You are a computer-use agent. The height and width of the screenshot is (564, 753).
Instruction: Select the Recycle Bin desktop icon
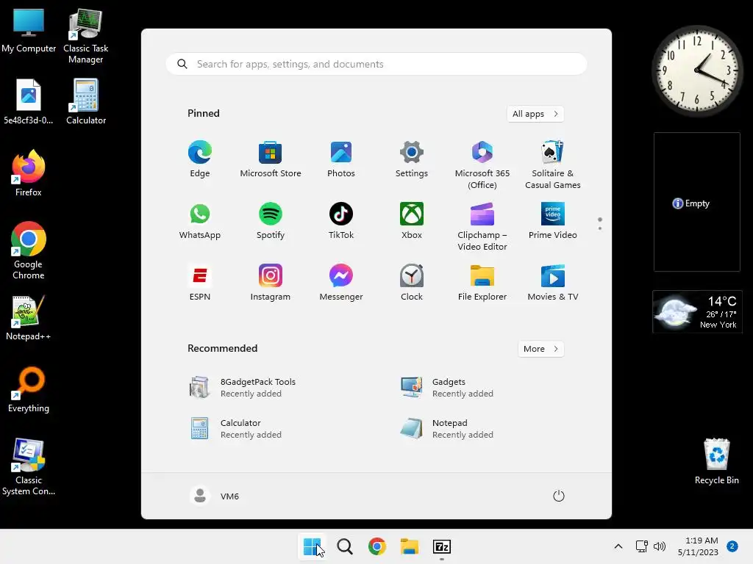click(716, 461)
